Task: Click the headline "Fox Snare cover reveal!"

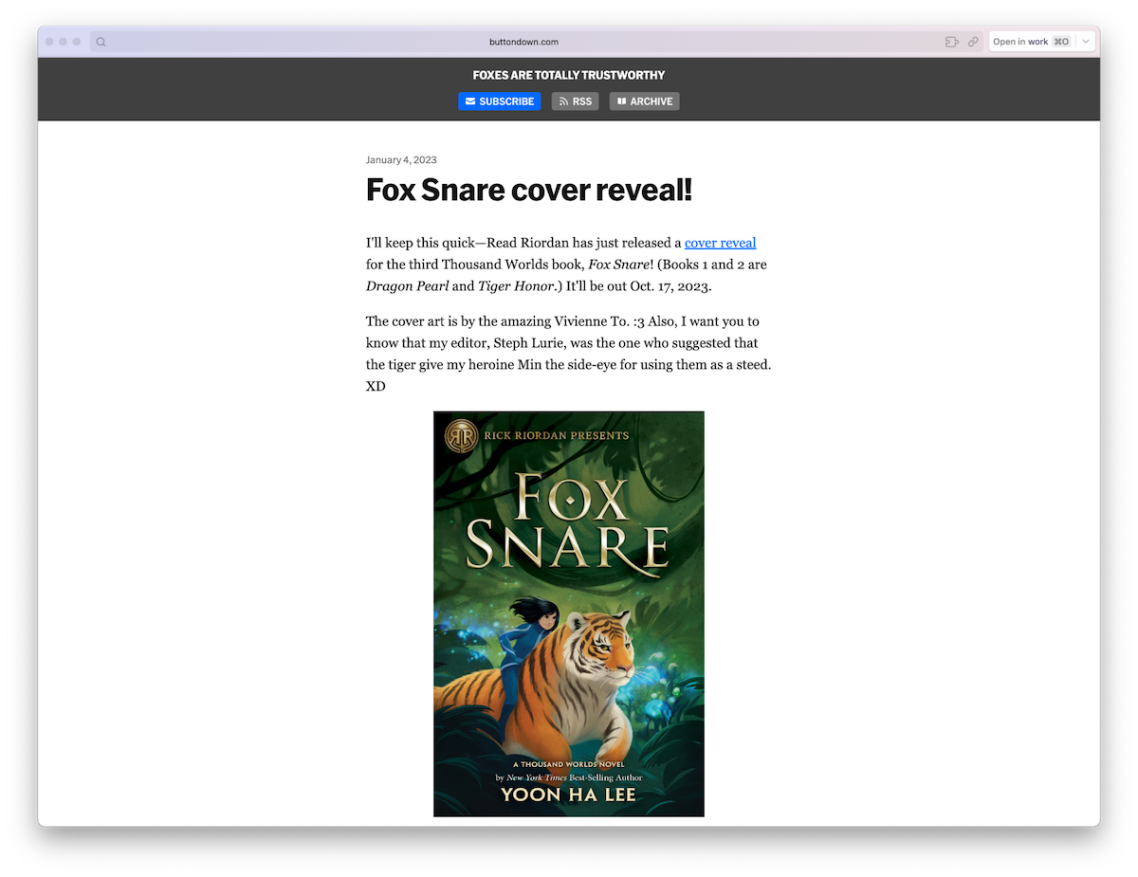Action: pyautogui.click(x=529, y=190)
